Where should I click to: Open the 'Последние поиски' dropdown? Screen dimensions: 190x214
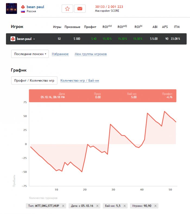click(30, 54)
